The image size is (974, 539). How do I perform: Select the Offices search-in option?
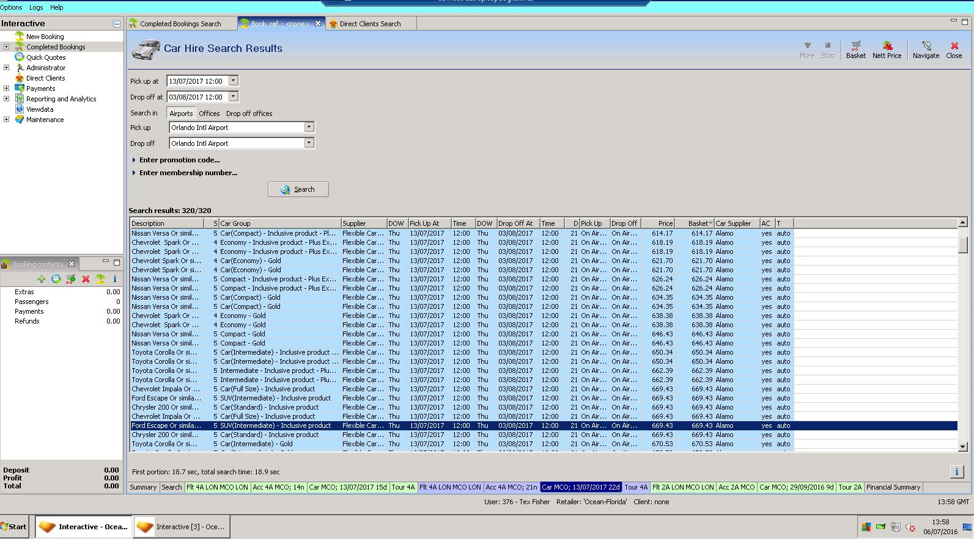tap(209, 114)
